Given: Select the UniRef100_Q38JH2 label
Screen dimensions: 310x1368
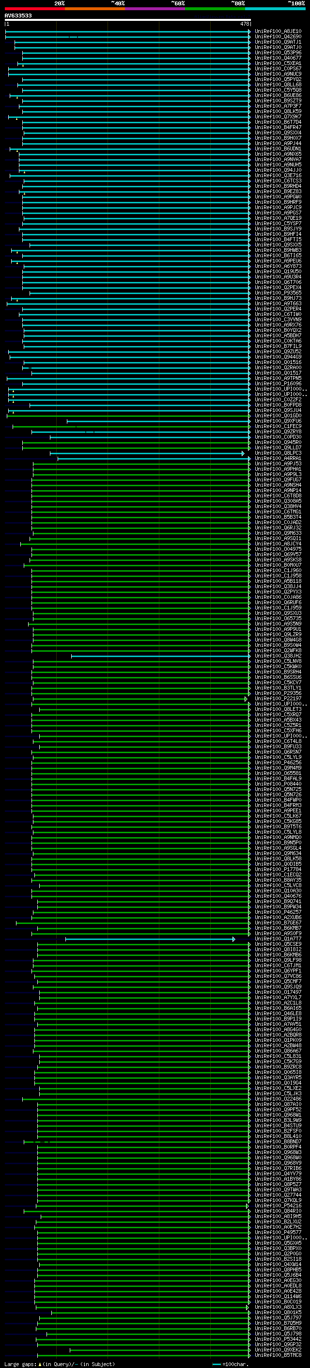Looking at the screenshot, I should 278,656.
